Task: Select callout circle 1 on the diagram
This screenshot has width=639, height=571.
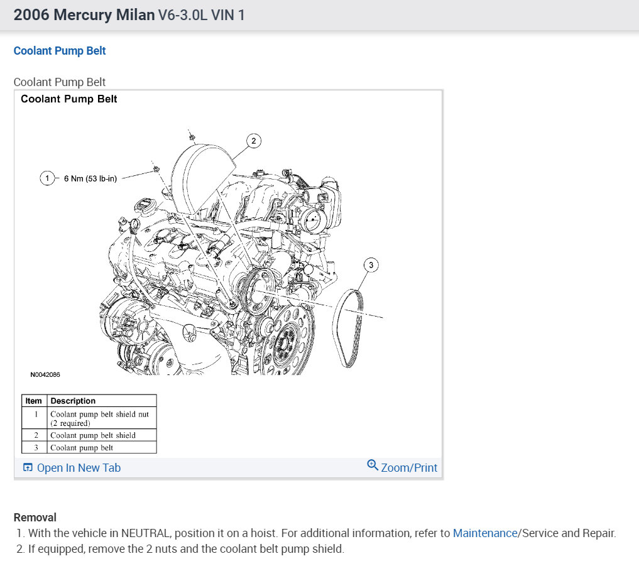Action: point(47,178)
